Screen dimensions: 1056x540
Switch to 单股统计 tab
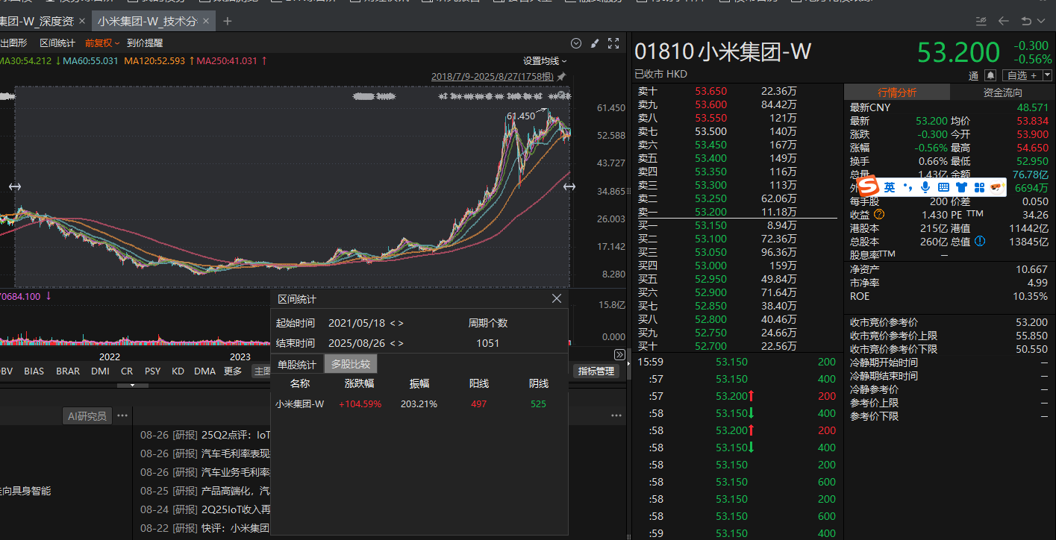[x=297, y=364]
